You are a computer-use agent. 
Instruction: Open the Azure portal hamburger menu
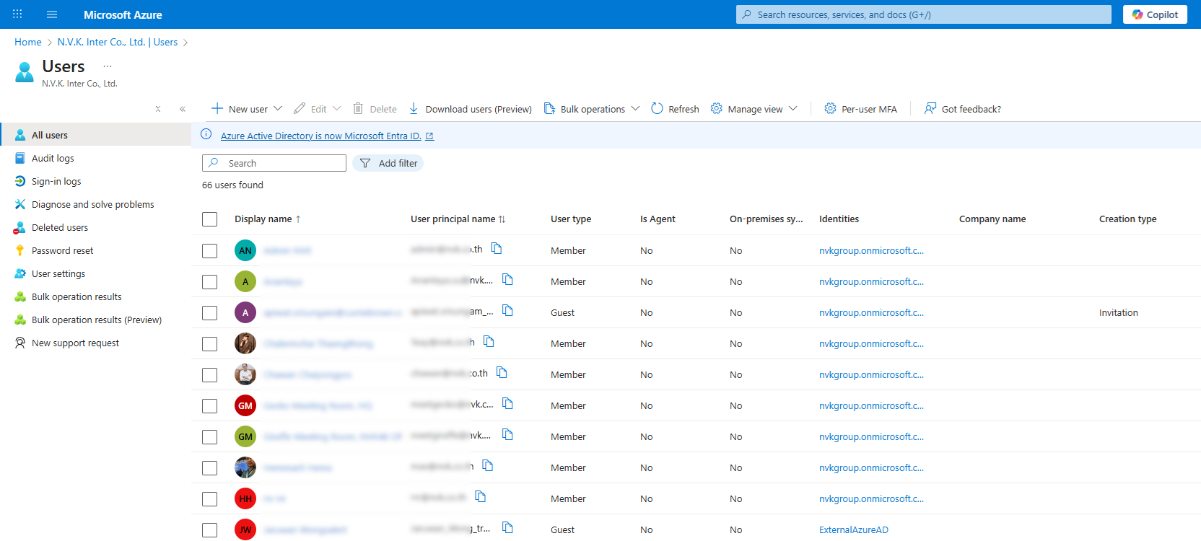pyautogui.click(x=52, y=14)
